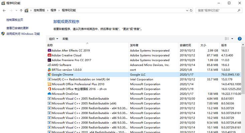Click the vertical scrollbar thumb

[243, 70]
